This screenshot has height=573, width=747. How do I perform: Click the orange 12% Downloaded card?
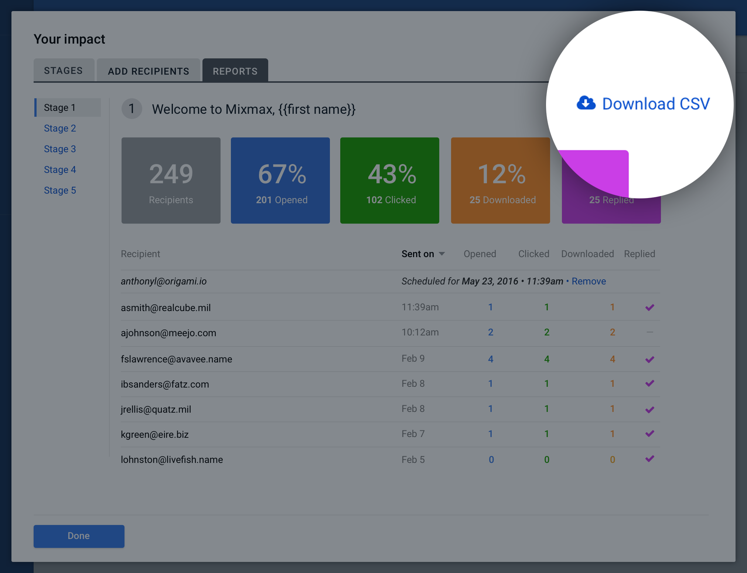coord(501,180)
